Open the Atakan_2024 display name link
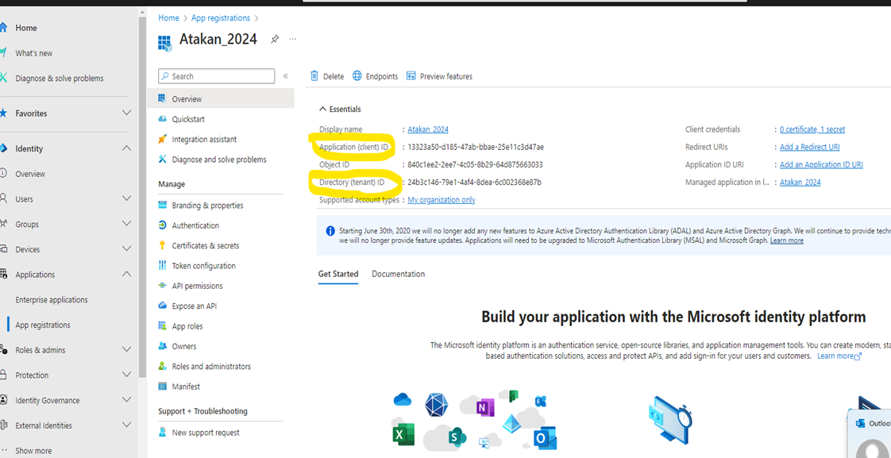 point(428,129)
